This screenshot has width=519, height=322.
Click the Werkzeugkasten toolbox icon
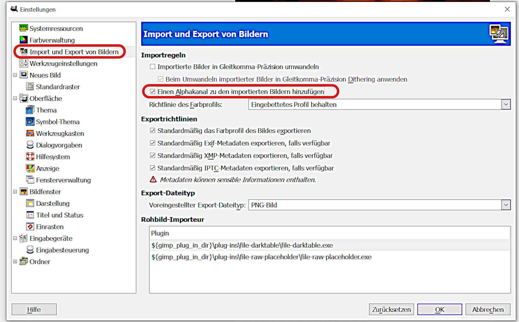(30, 133)
